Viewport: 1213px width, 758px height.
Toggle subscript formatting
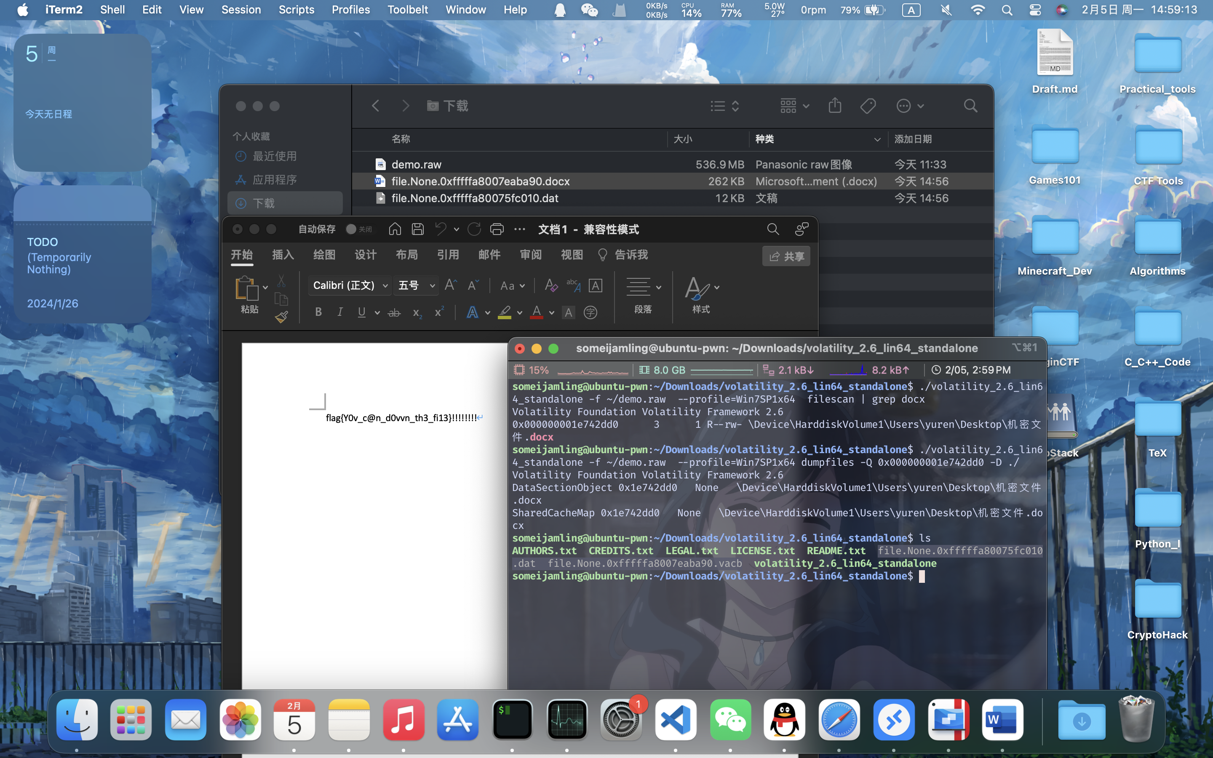pyautogui.click(x=417, y=313)
